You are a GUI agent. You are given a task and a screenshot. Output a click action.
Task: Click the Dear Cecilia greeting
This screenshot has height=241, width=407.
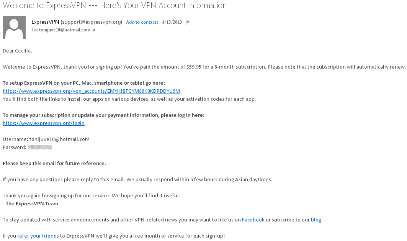(17, 51)
